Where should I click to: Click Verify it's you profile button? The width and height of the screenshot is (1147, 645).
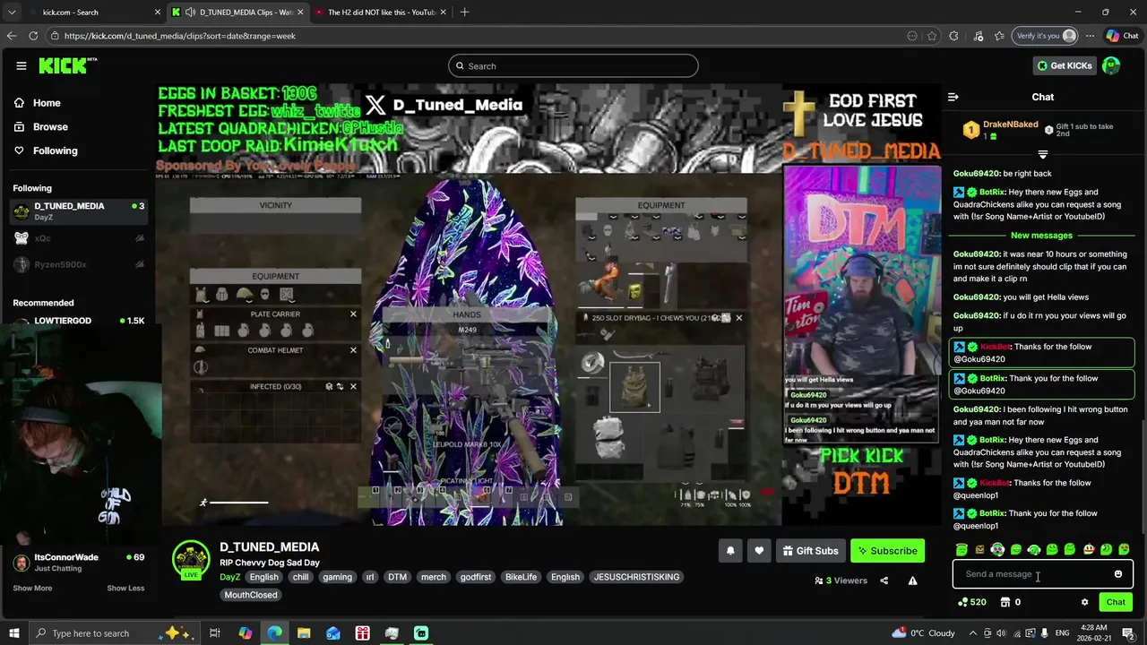pos(1045,36)
